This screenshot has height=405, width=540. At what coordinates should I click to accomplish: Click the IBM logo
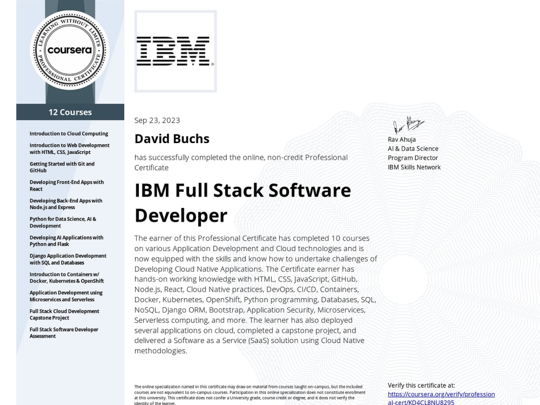(x=175, y=51)
